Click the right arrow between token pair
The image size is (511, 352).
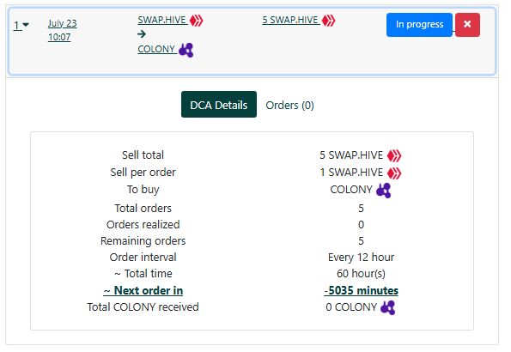[x=142, y=33]
